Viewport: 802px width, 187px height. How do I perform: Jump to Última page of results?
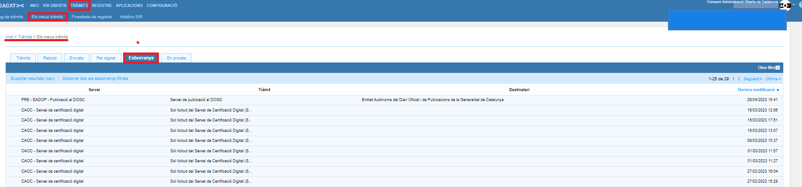pyautogui.click(x=772, y=79)
